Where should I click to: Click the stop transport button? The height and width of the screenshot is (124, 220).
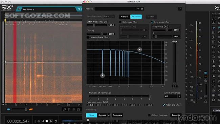pyautogui.click(x=47, y=121)
